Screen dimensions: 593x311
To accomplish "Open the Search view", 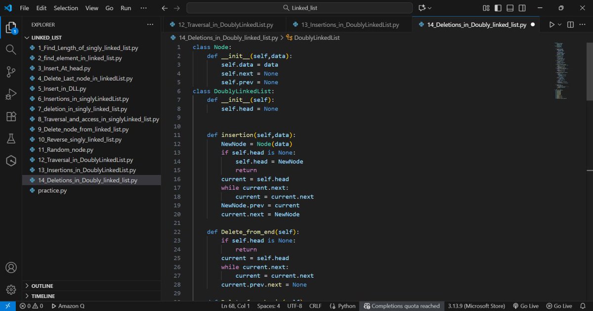I will coord(11,49).
